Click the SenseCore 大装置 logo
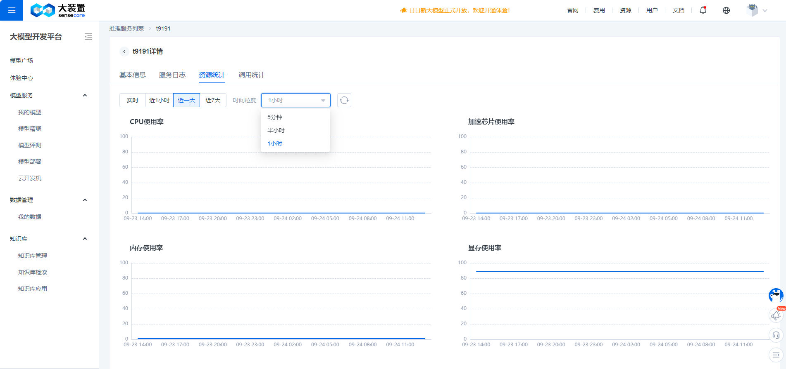This screenshot has height=369, width=786. [57, 10]
